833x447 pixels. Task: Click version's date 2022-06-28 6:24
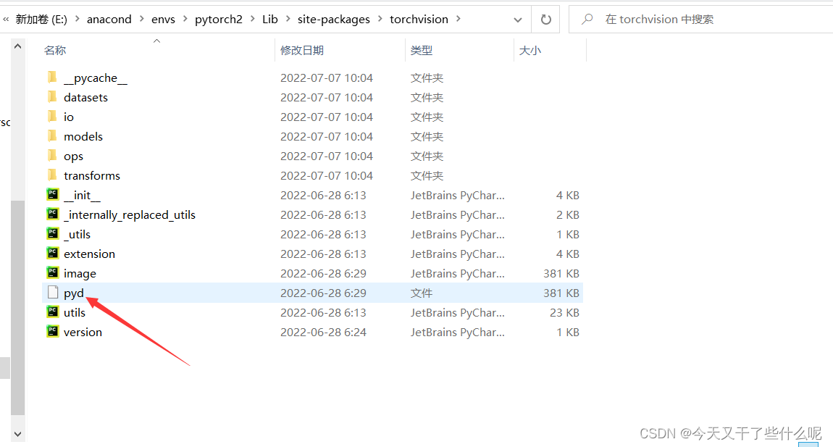coord(324,333)
